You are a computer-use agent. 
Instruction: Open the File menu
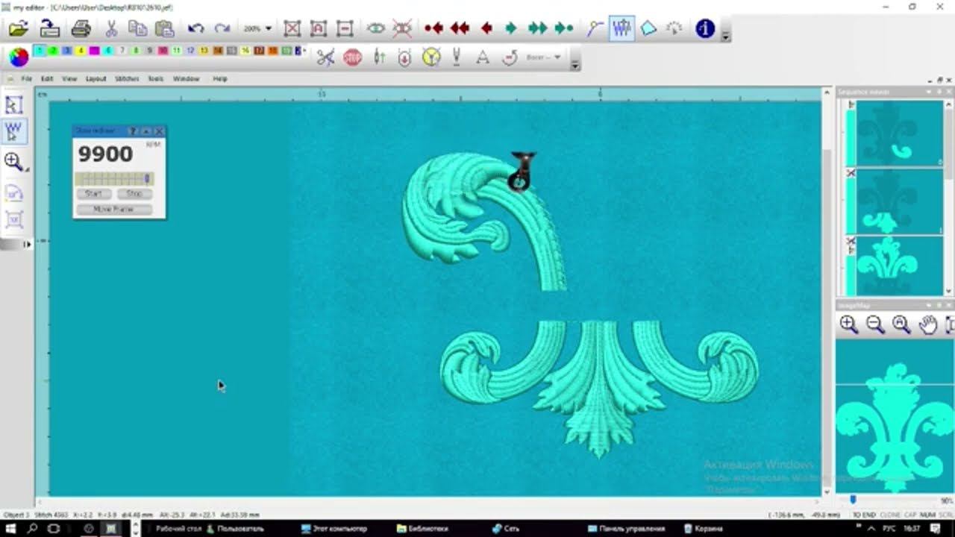tap(26, 79)
